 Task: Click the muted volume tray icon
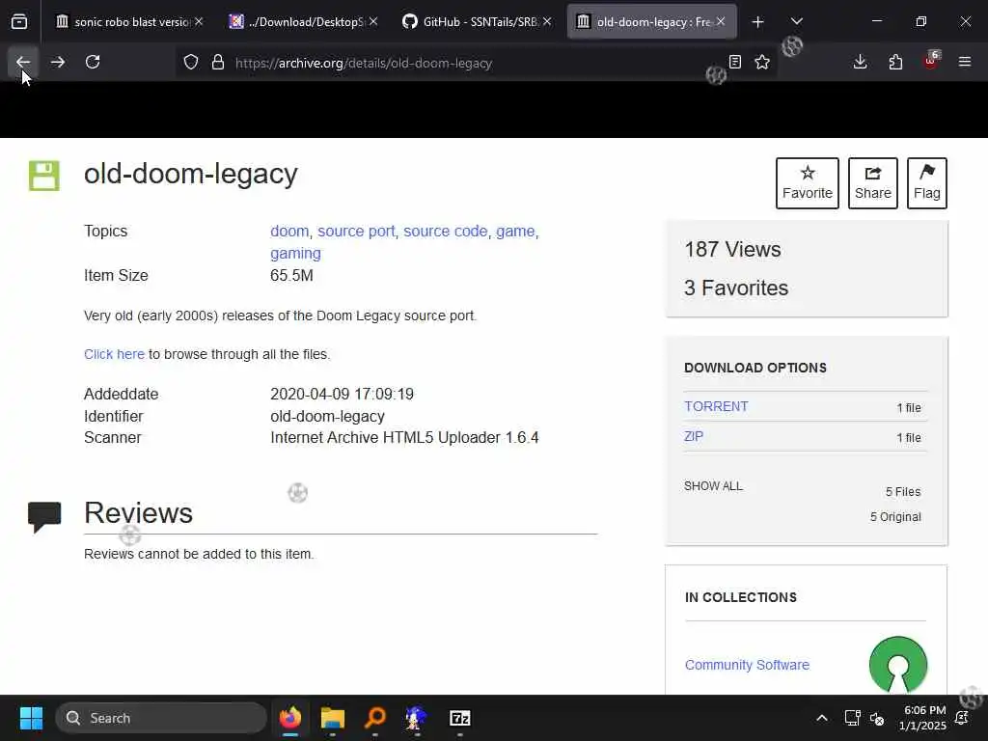point(876,718)
